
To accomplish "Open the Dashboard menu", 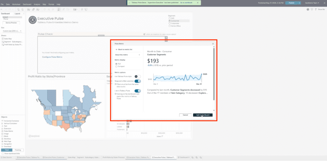I will click(27, 4).
